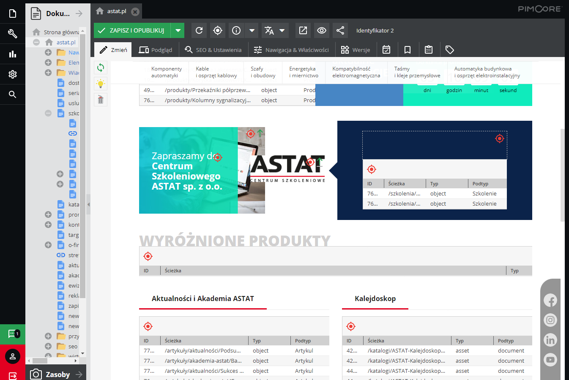Switch to the Zmień edit tab
Viewport: 569px width, 380px height.
pos(113,50)
